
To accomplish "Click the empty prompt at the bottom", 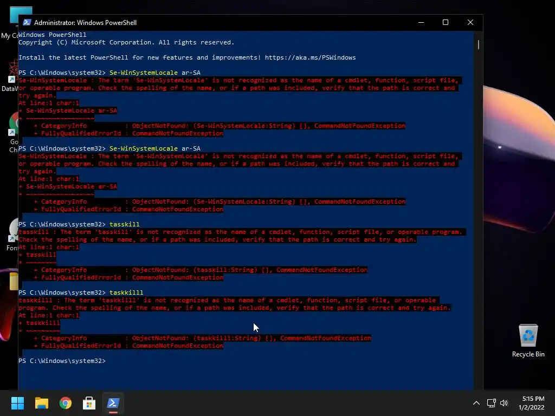I will click(62, 361).
